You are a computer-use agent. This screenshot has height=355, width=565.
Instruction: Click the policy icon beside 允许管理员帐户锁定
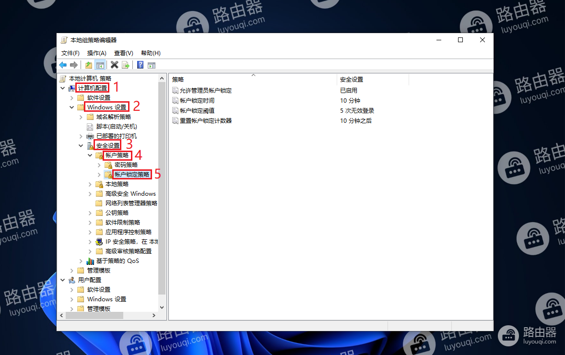pos(175,91)
